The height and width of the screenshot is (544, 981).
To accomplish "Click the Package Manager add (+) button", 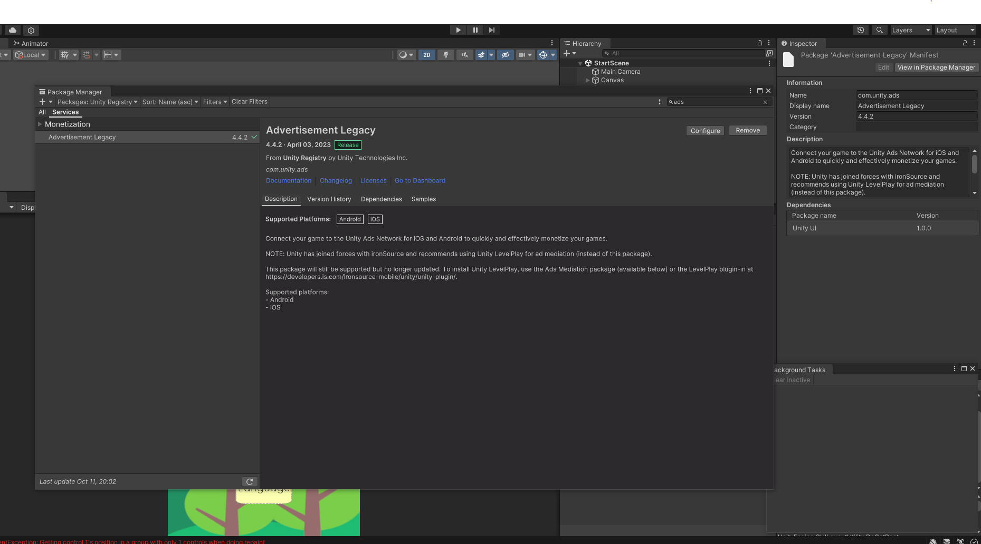I will coord(46,102).
